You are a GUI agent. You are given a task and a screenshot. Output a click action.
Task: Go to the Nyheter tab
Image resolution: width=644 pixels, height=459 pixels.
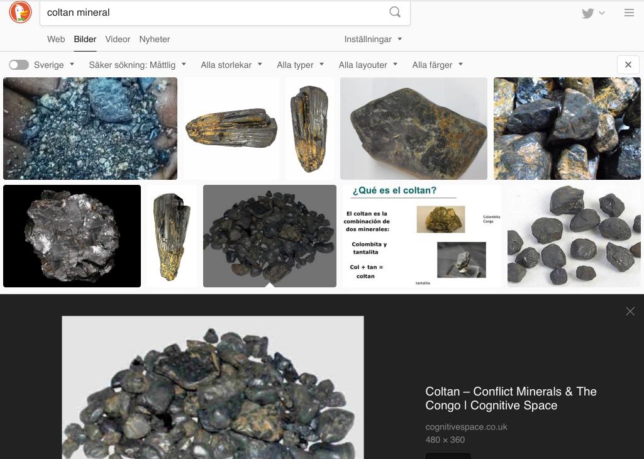tap(155, 39)
